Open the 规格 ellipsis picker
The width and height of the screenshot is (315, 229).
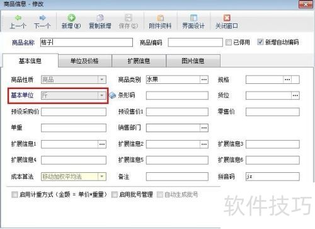tap(287, 79)
